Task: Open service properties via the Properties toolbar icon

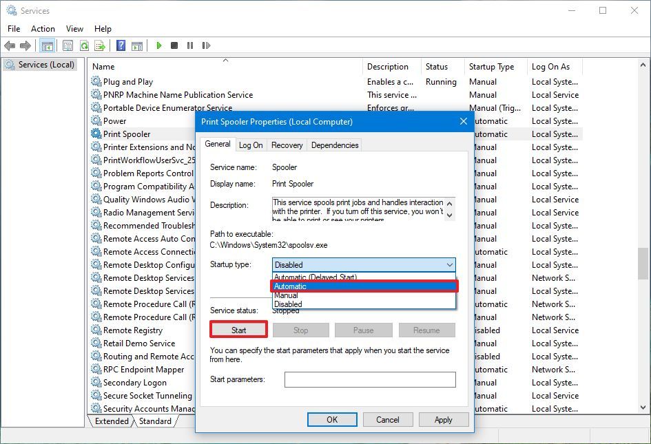Action: [67, 45]
